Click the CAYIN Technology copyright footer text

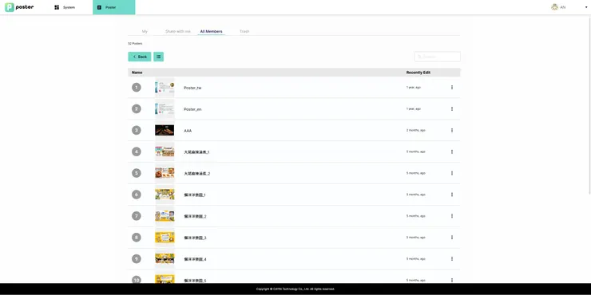pos(295,289)
